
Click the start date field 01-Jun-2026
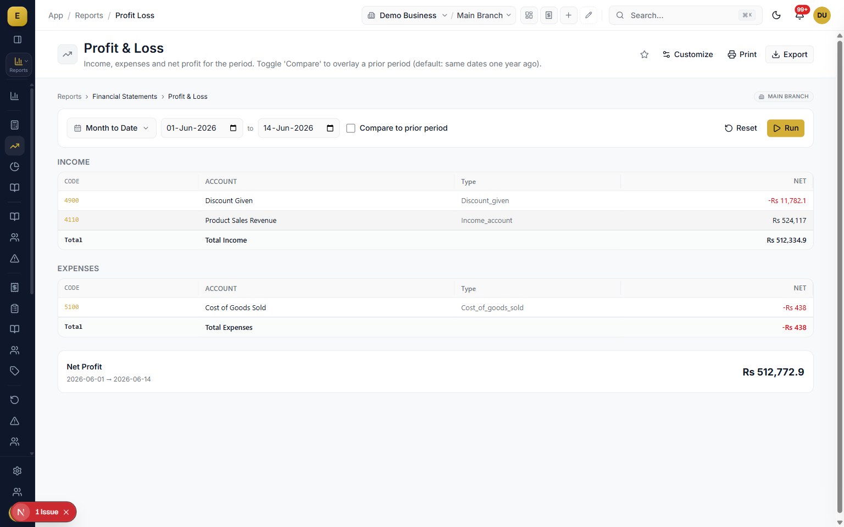(202, 128)
